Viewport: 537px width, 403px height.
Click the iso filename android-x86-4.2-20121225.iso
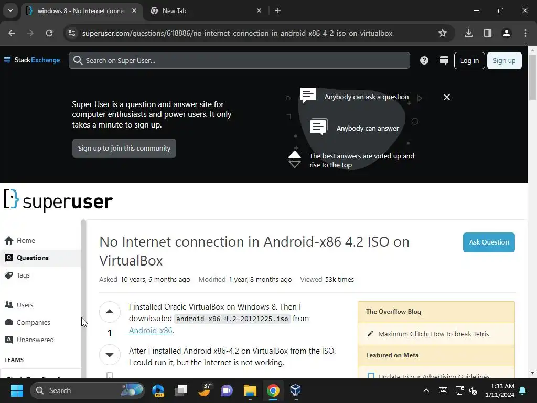[232, 319]
